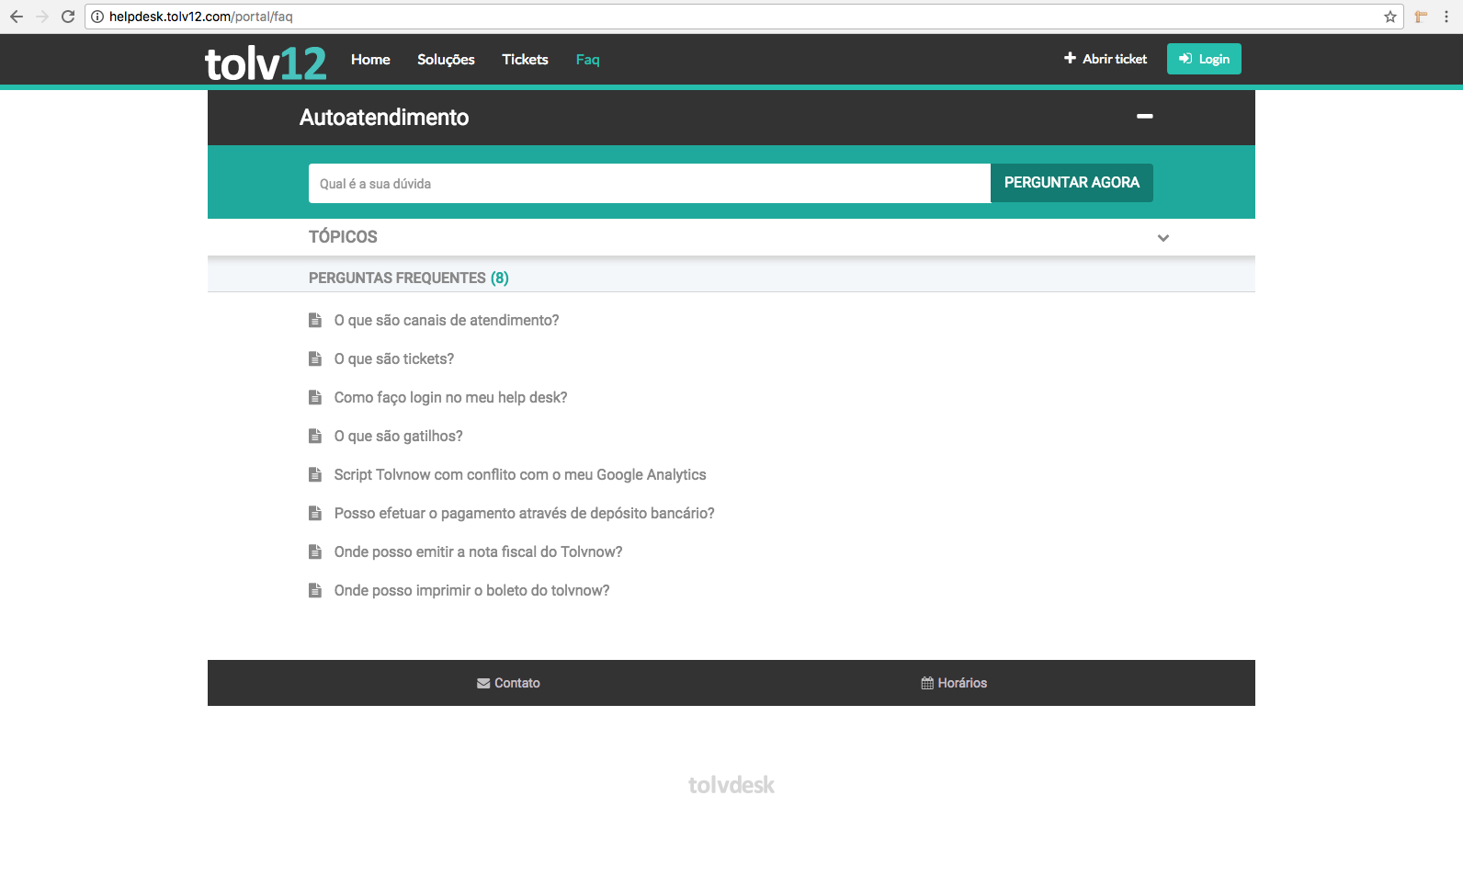Click document icon beside boleto question
The width and height of the screenshot is (1463, 875).
tap(315, 590)
